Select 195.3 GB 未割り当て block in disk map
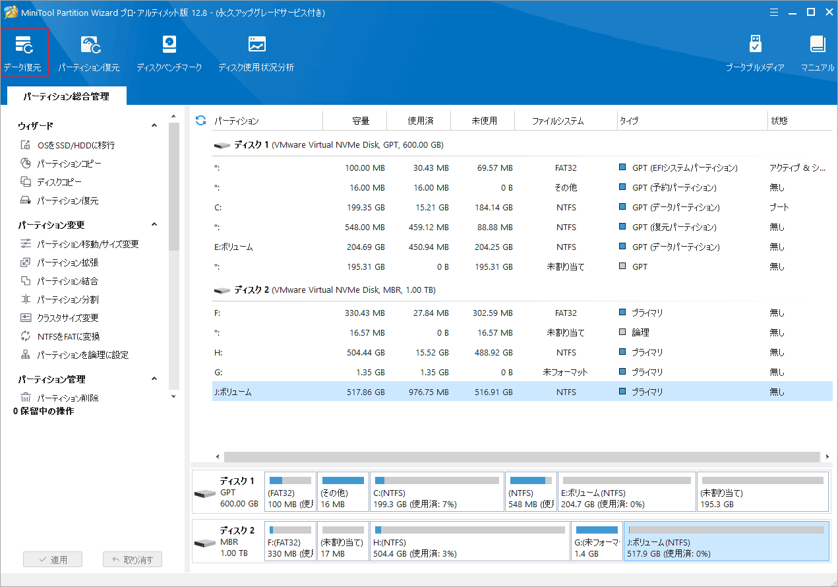This screenshot has width=838, height=587. (x=763, y=491)
